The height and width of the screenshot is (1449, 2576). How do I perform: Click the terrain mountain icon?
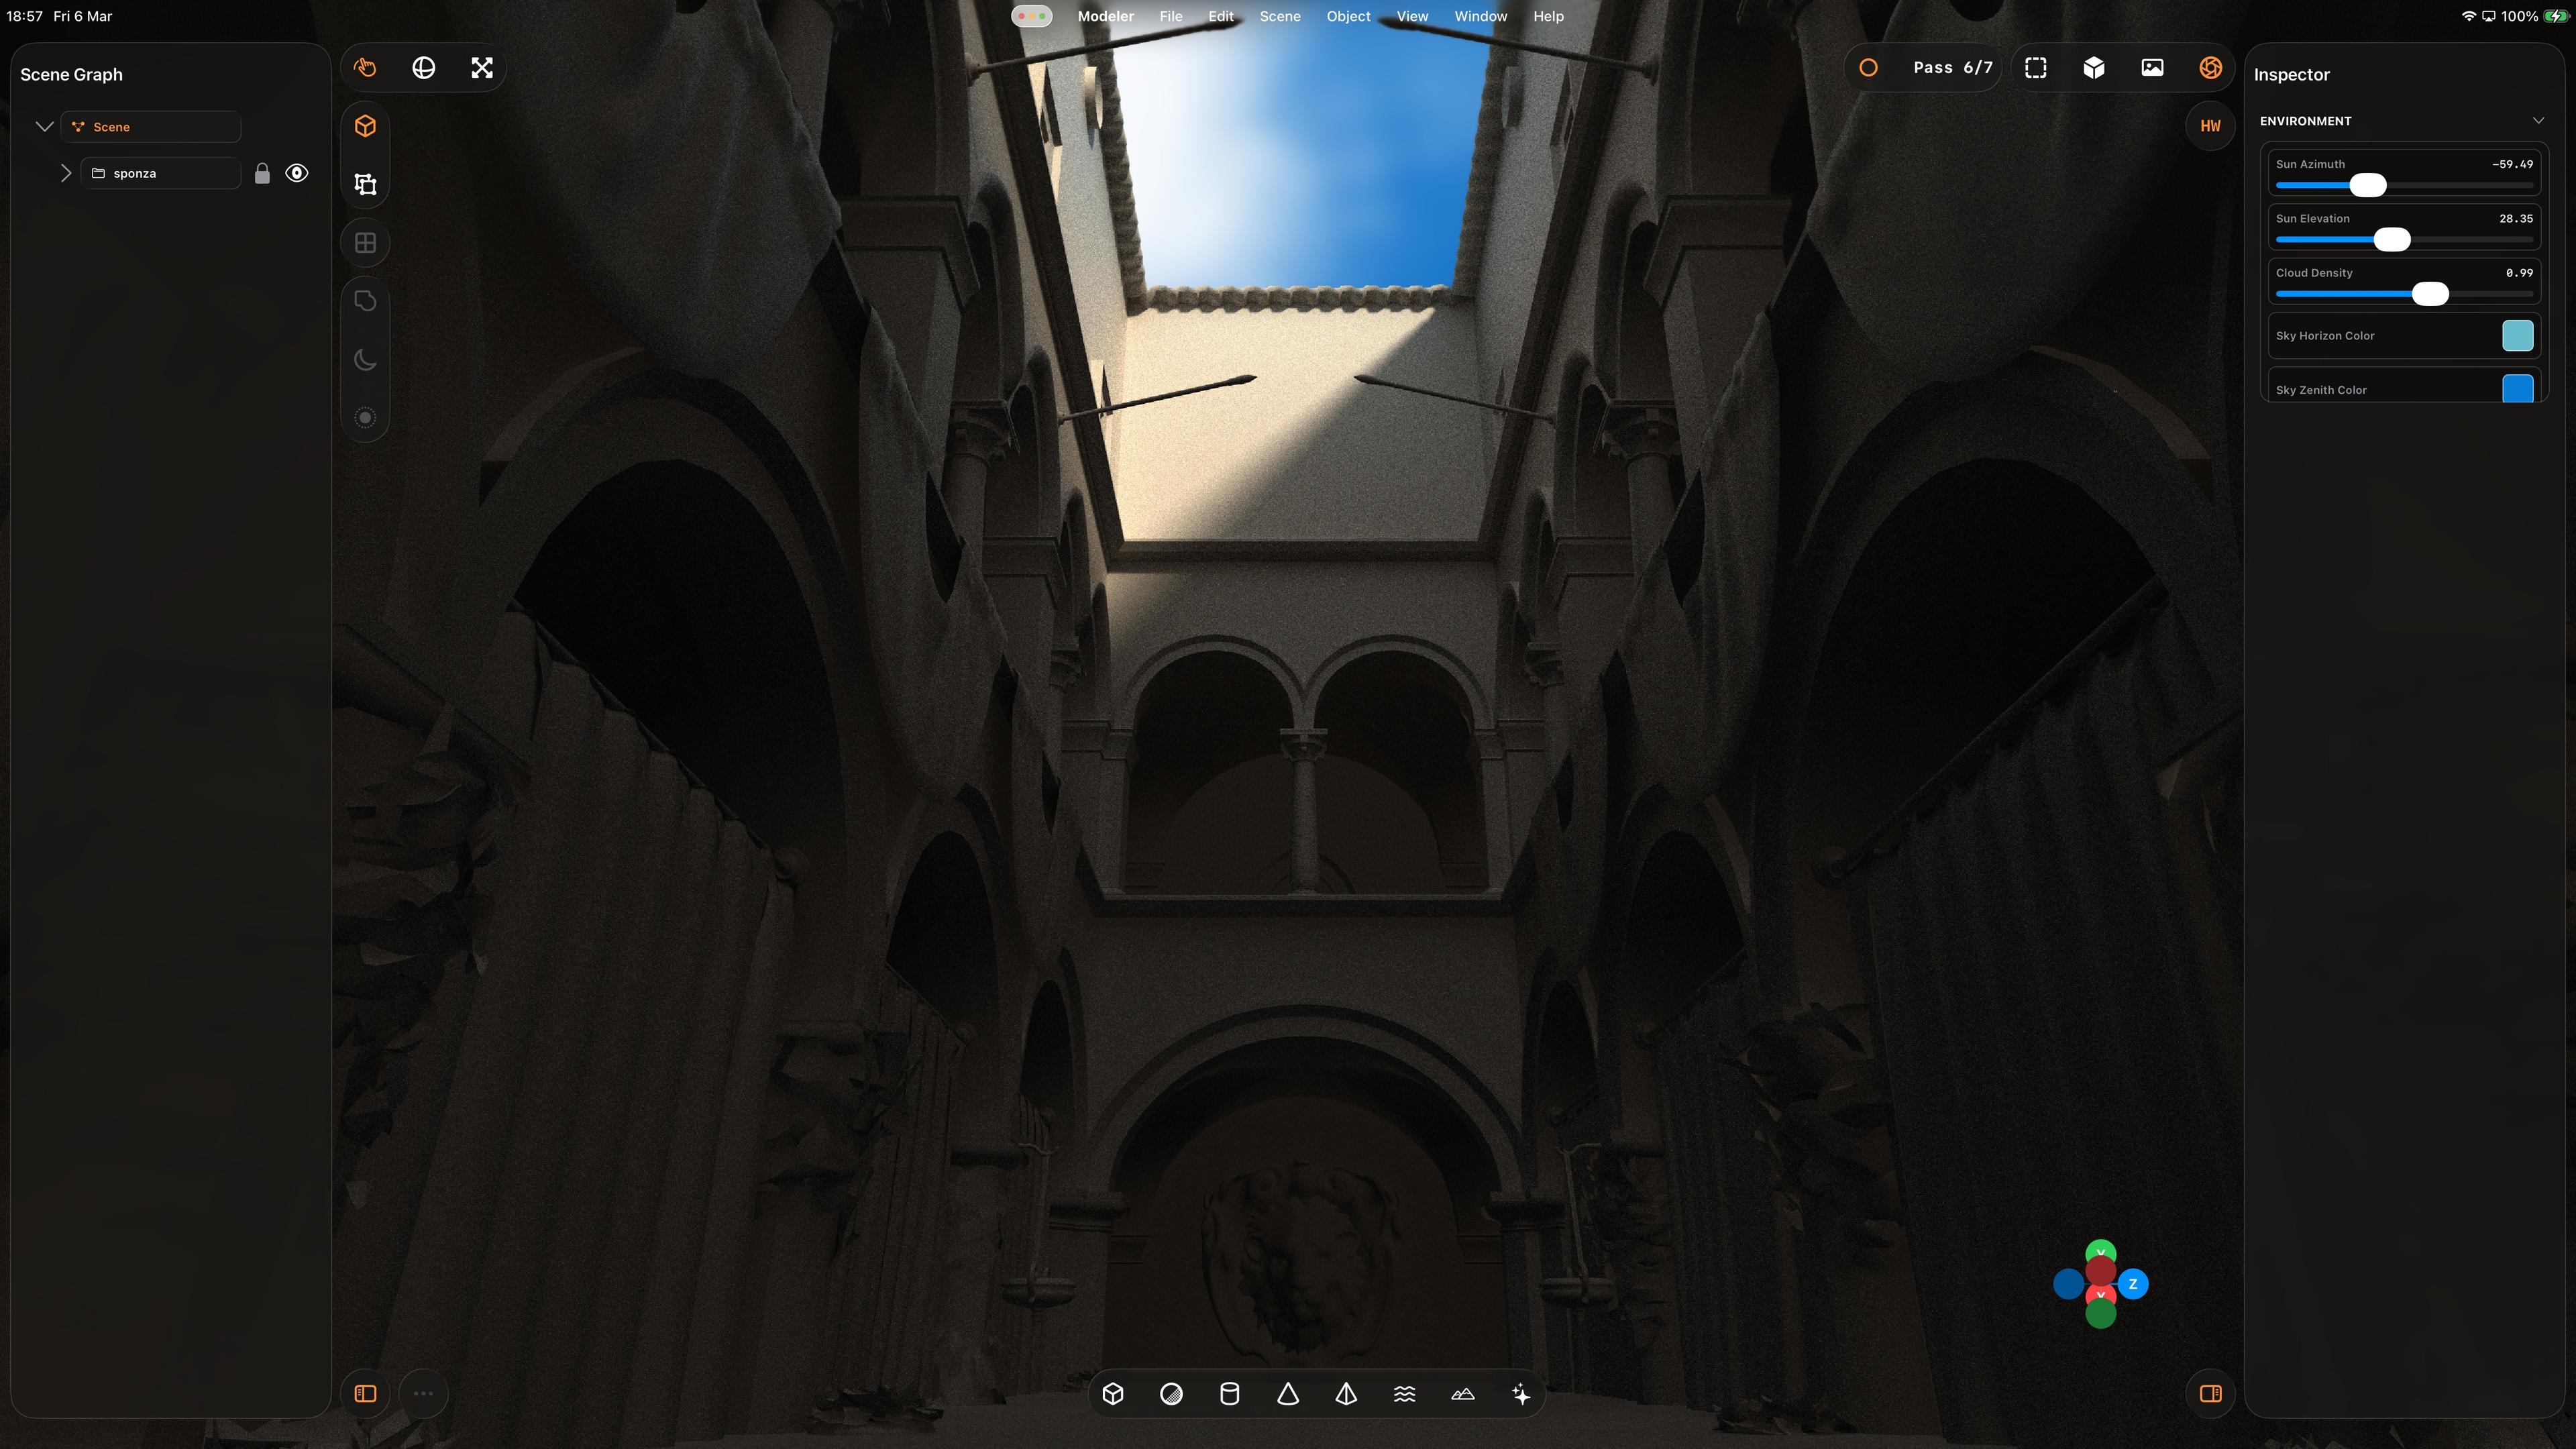click(1463, 1394)
